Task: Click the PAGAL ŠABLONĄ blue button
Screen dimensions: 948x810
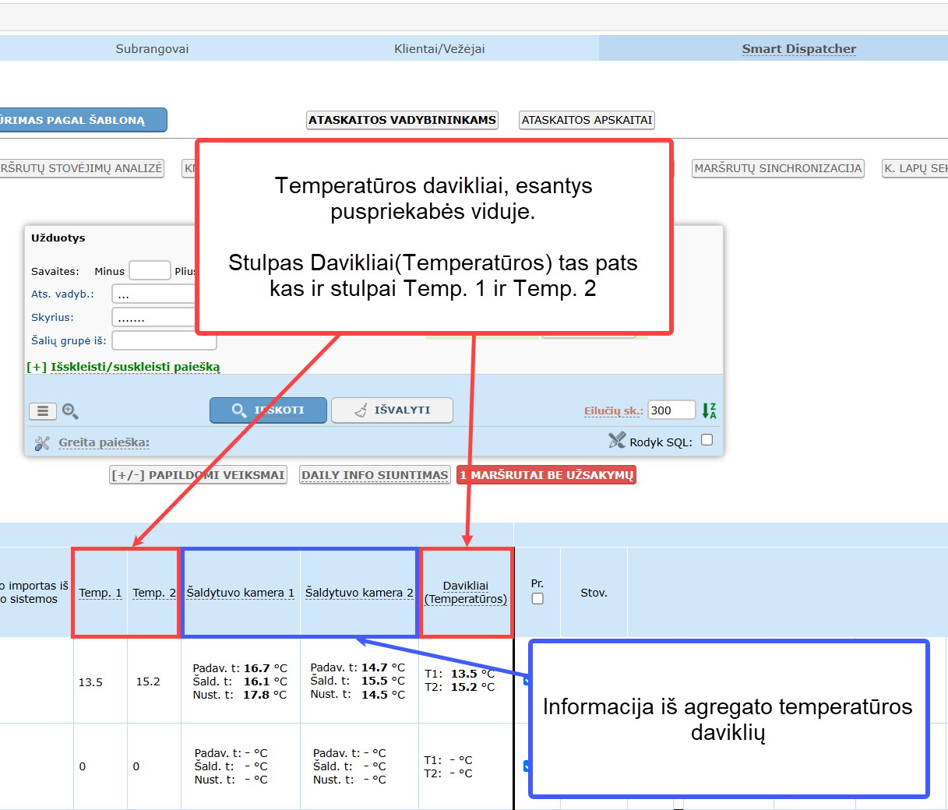Action: point(83,120)
